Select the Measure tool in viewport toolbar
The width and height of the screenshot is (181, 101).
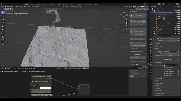3,36
